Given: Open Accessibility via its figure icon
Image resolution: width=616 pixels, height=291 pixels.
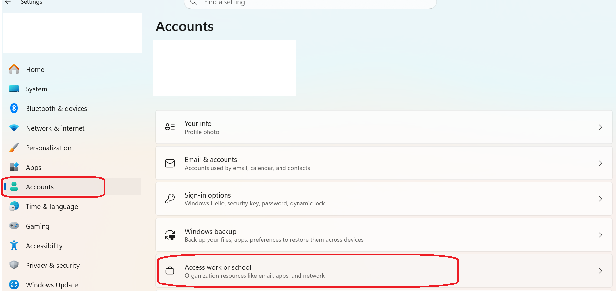Looking at the screenshot, I should click(14, 245).
